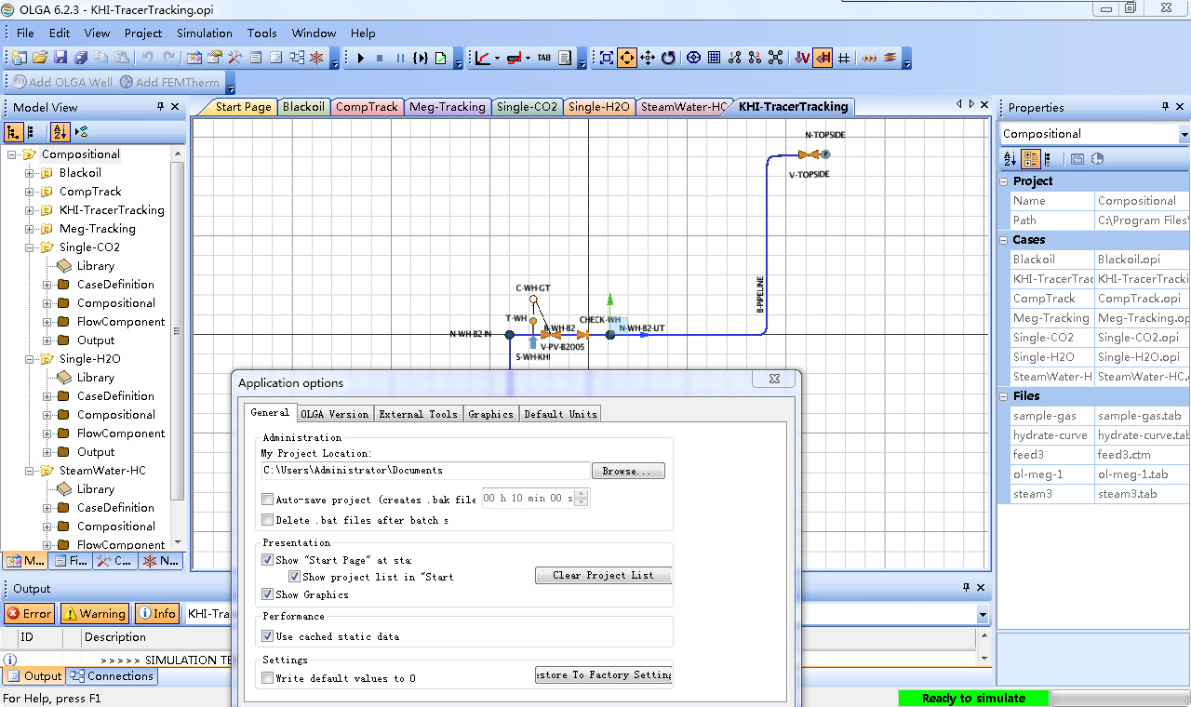
Task: Open the trend plot icon
Action: (x=482, y=58)
